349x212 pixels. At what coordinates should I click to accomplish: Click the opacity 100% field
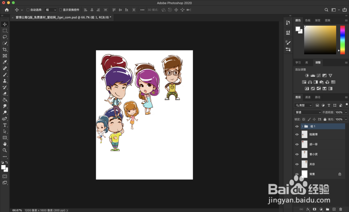tap(339, 112)
